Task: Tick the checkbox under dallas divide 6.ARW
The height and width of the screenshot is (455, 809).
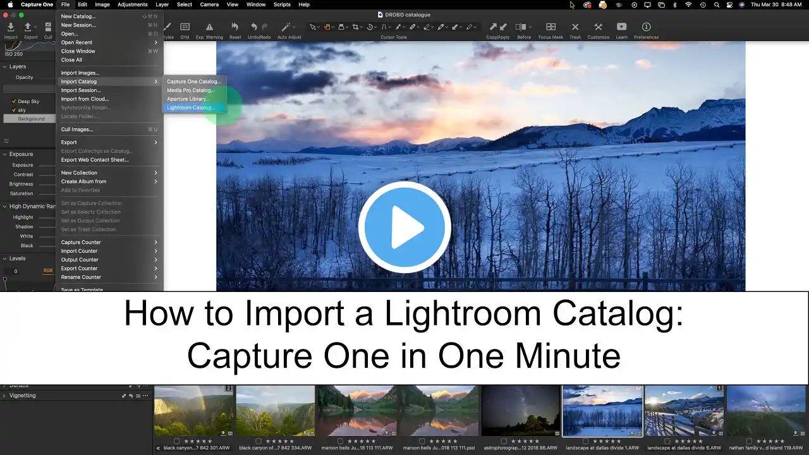Action: click(x=667, y=441)
